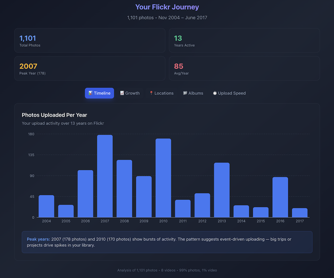Click the Avg/Year stat card
The image size is (334, 278).
[x=244, y=68]
